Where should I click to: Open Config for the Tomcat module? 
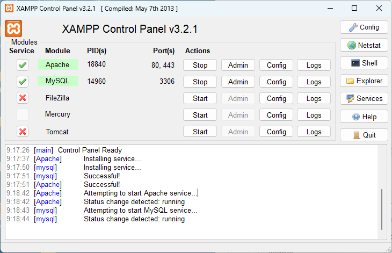(276, 132)
